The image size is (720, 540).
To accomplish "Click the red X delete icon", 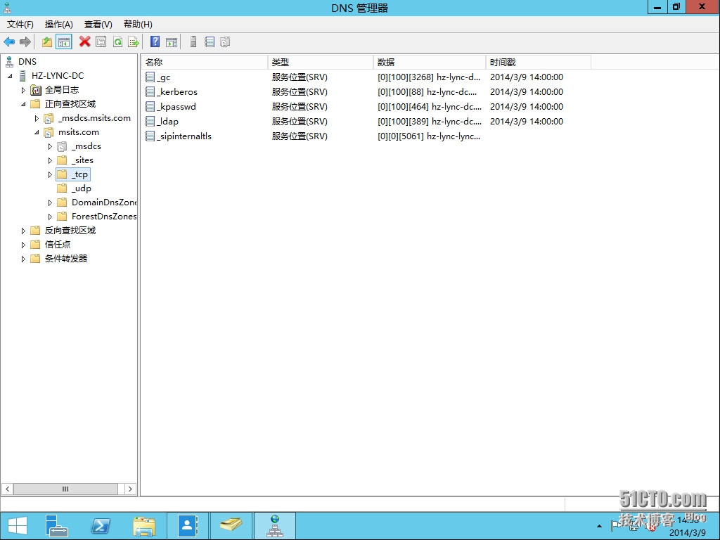I will [x=84, y=41].
